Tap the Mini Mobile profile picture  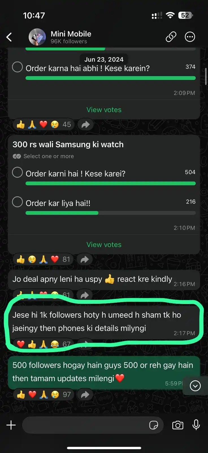pyautogui.click(x=37, y=37)
